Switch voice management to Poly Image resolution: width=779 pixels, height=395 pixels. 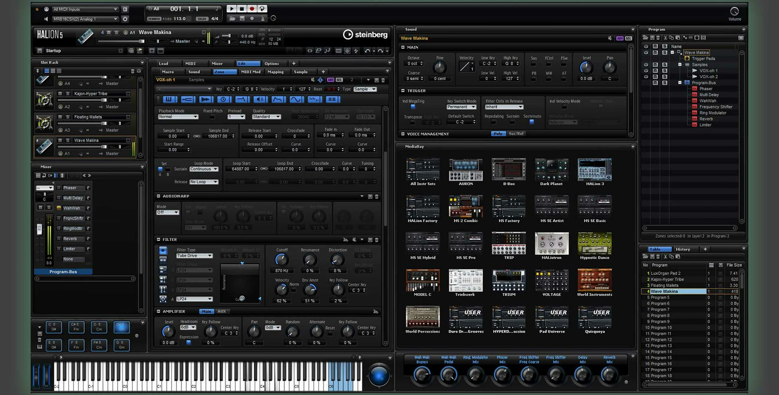click(x=498, y=134)
